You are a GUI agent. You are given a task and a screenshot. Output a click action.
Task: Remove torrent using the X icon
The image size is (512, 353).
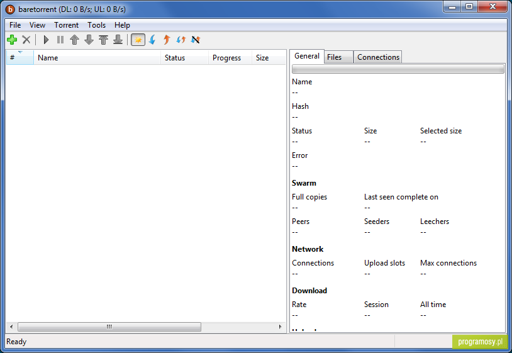(26, 40)
